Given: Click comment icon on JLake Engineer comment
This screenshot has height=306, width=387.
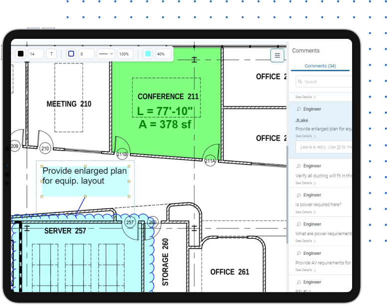Looking at the screenshot, I should (x=299, y=109).
